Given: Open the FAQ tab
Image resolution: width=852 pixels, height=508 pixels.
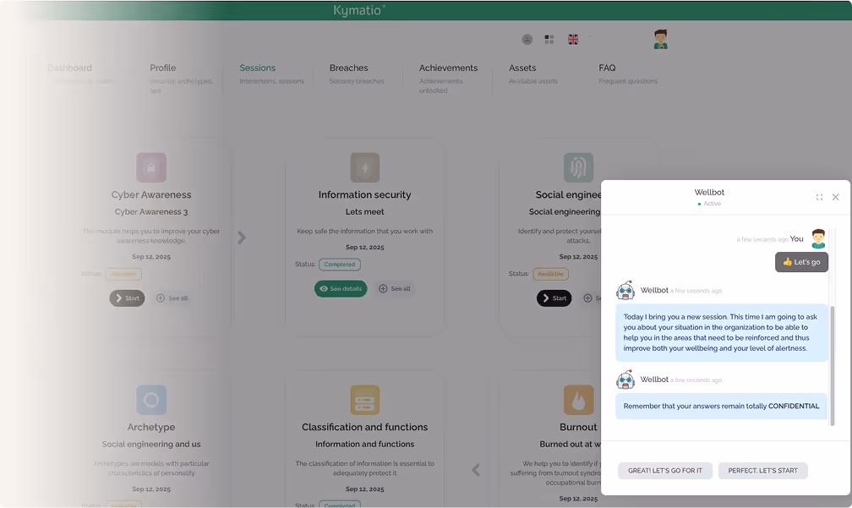Looking at the screenshot, I should click(x=607, y=68).
